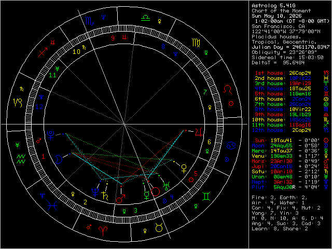332x249 pixels.
Task: Click house number 7 in the wheel
Action: (205, 92)
